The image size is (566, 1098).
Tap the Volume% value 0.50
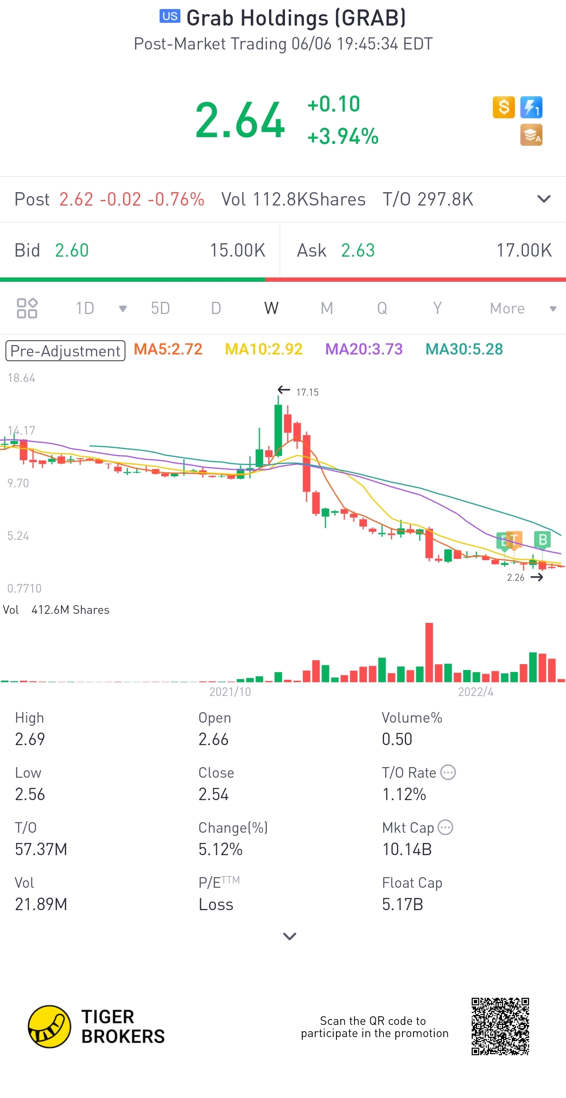pos(397,739)
